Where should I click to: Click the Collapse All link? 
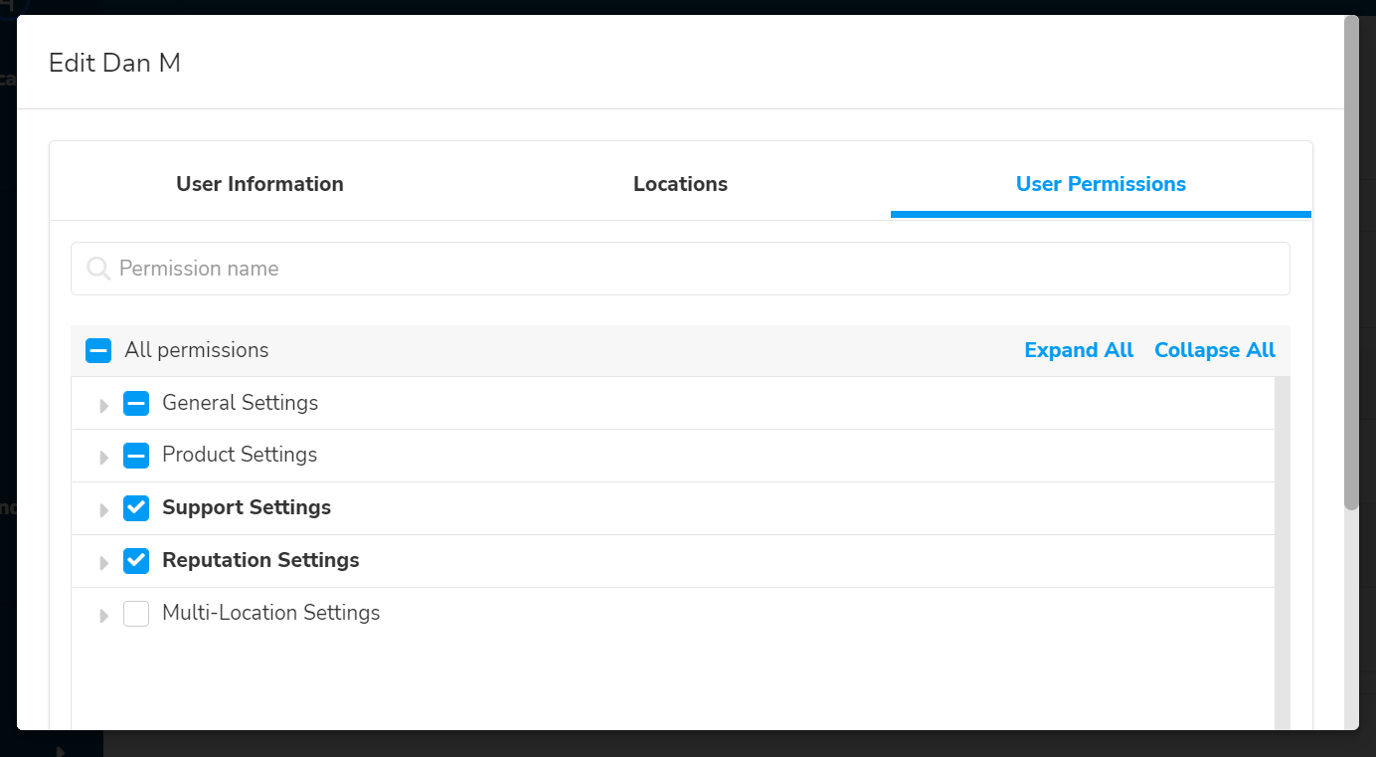(1214, 350)
